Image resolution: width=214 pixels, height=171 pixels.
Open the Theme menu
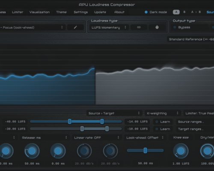pyautogui.click(x=61, y=12)
